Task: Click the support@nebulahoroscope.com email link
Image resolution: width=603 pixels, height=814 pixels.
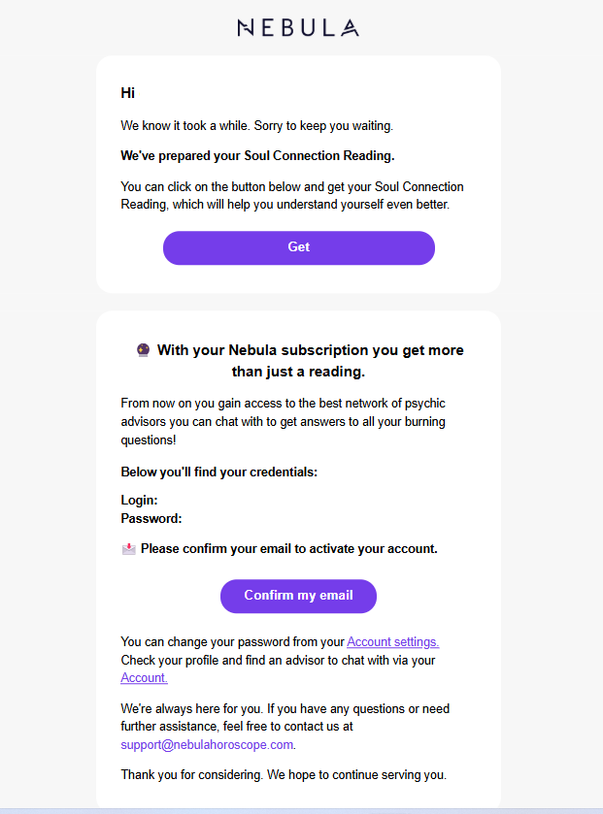Action: pyautogui.click(x=207, y=744)
